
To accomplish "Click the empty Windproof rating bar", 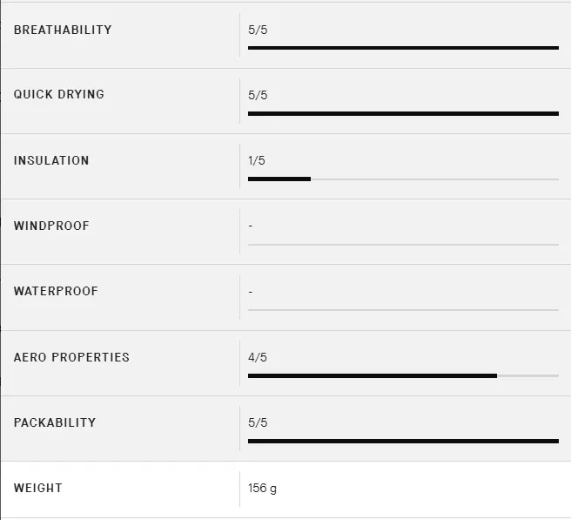I will click(x=403, y=245).
